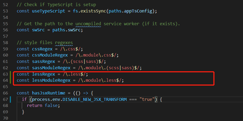Click the squiggly-underlined word 'uncompiled'
The image size is (243, 121).
(x=88, y=24)
